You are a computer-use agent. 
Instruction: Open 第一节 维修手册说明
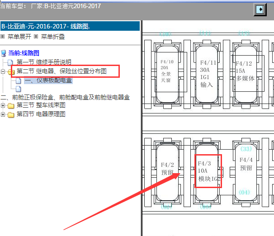tap(44, 62)
